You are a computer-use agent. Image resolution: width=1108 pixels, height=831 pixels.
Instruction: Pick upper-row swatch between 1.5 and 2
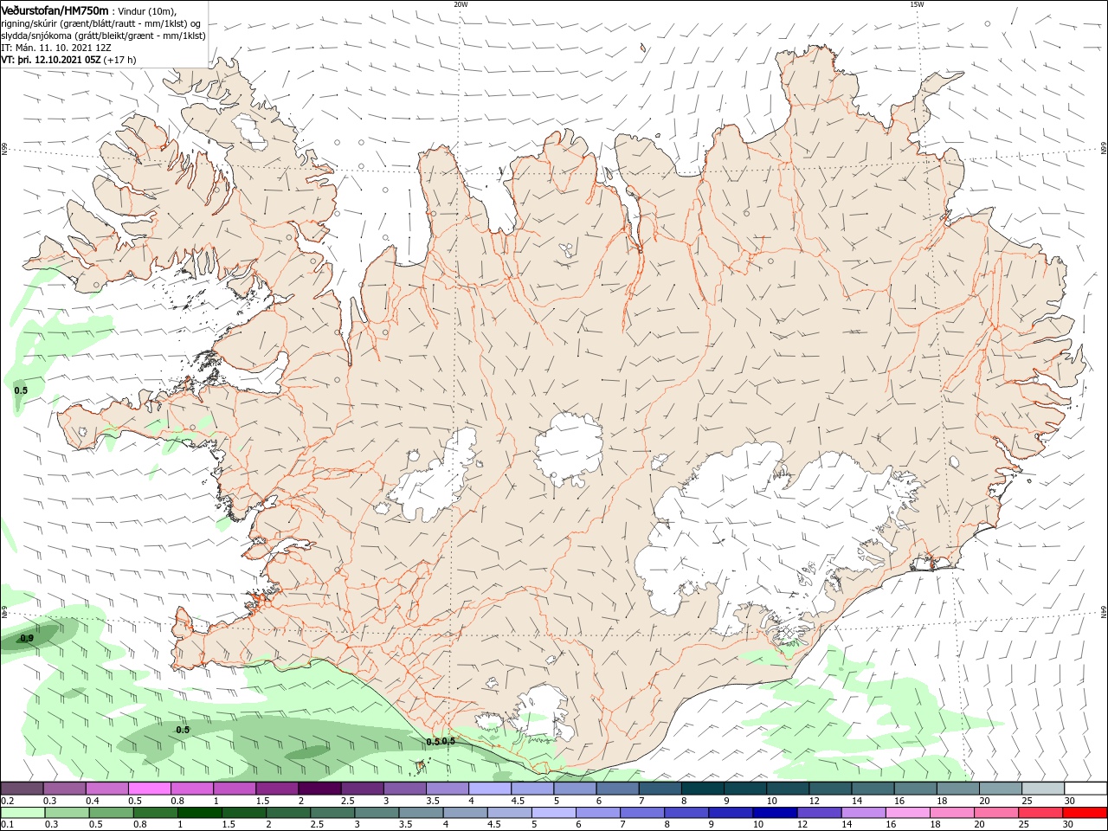[276, 789]
